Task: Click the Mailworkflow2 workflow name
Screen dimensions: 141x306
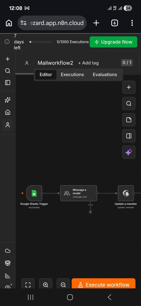Action: pos(55,63)
